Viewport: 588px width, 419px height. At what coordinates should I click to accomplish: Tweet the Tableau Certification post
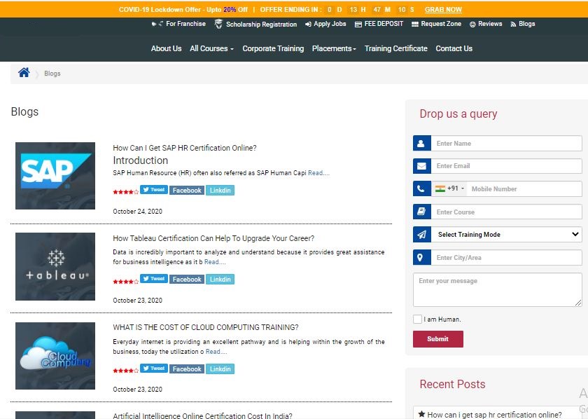154,279
